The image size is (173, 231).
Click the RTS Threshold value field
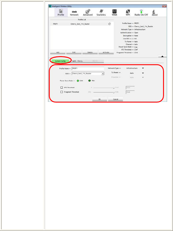130,88
